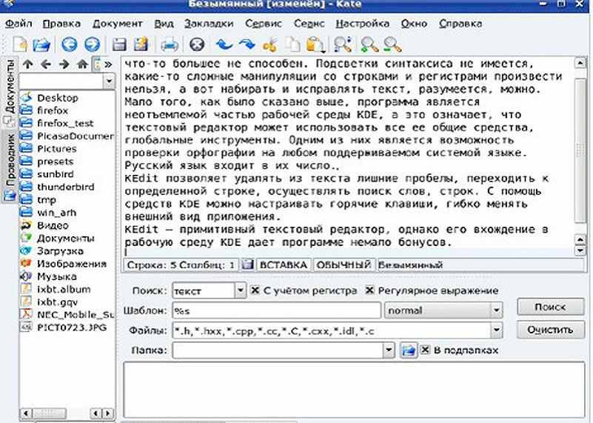Viewport: 593px width, 423px height.
Task: Close the document with the round X icon
Action: click(197, 44)
